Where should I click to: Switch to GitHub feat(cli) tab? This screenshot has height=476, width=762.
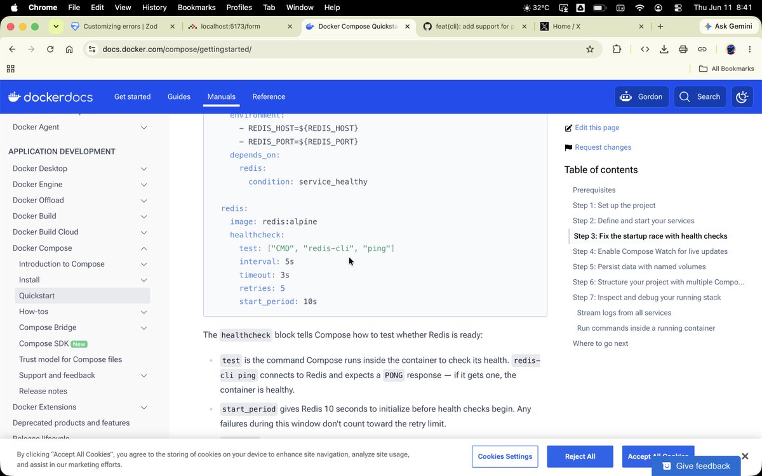pyautogui.click(x=474, y=27)
